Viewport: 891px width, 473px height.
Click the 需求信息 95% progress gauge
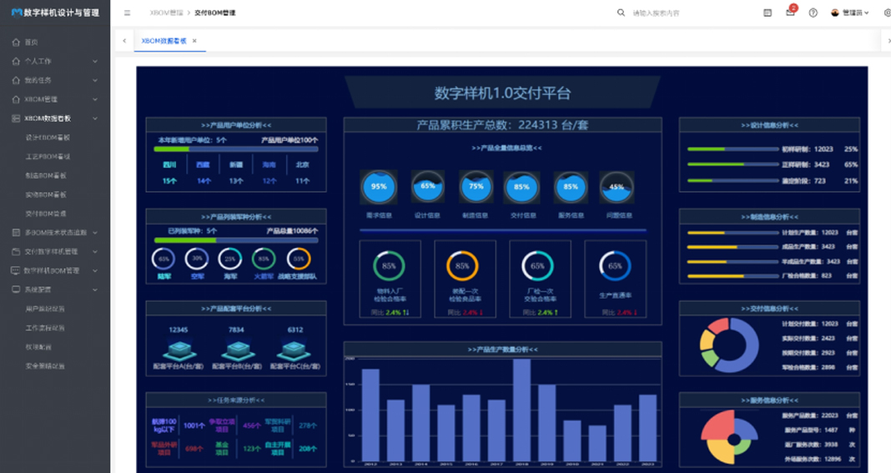tap(378, 187)
